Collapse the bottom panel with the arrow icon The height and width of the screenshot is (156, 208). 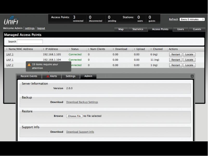[x=192, y=76]
